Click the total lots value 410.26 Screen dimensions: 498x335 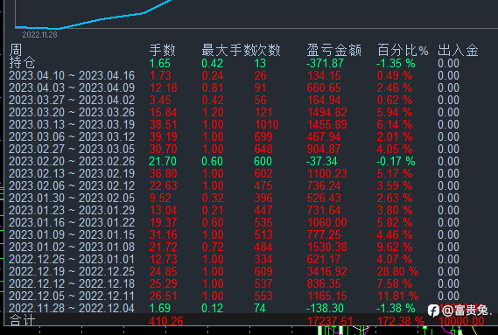165,321
